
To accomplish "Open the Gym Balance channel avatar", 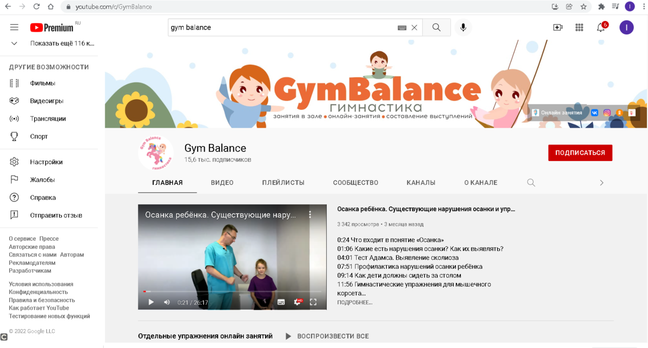I will click(x=156, y=153).
